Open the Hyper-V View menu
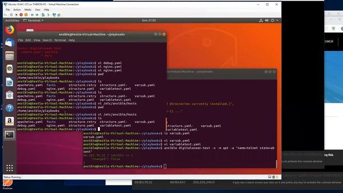Image resolution: width=343 pixels, height=193 pixels. click(x=38, y=10)
